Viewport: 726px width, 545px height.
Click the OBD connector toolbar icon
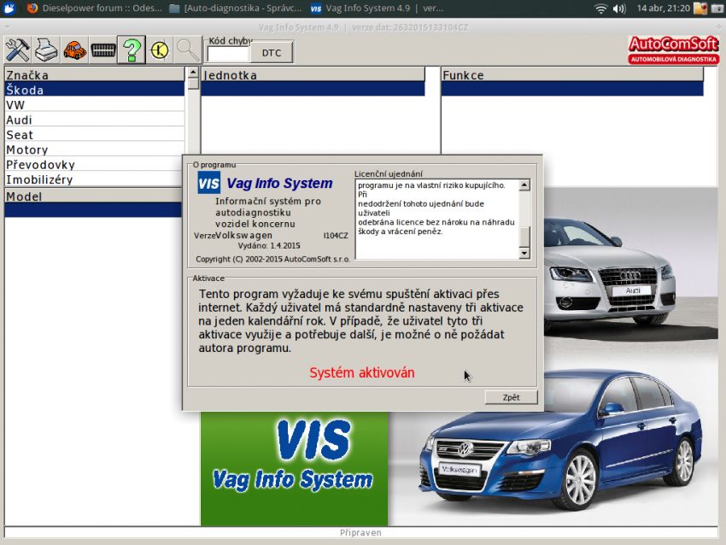coord(102,50)
